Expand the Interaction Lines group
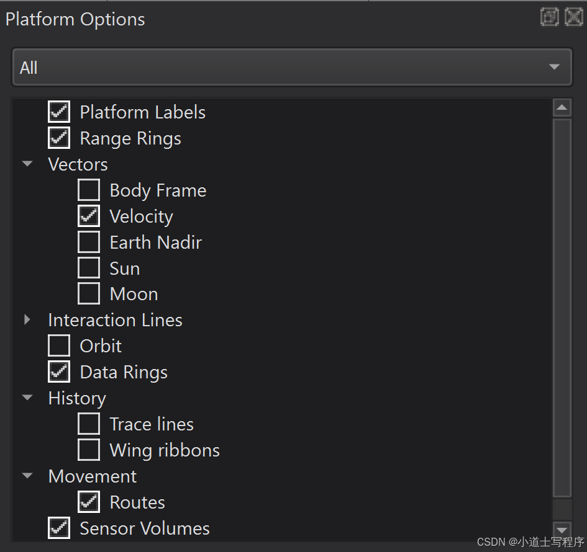 coord(27,320)
